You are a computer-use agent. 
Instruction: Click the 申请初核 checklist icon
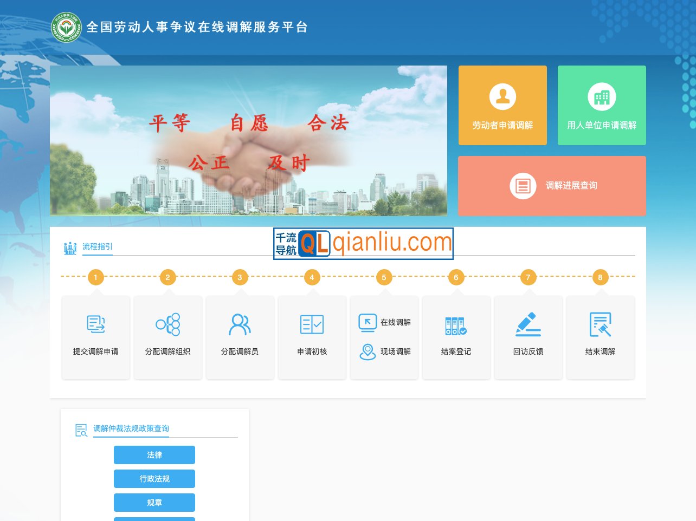click(312, 323)
